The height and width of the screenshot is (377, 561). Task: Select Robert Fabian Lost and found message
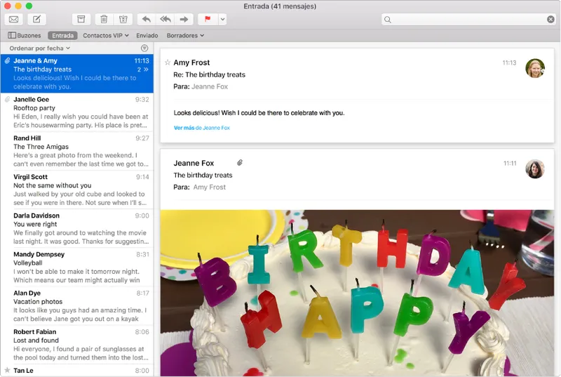pos(77,345)
